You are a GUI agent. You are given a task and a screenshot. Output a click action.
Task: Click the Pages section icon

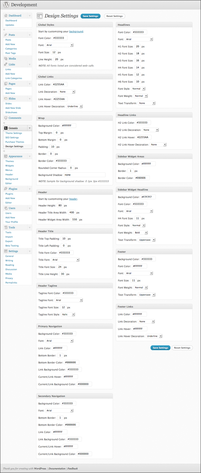click(6, 84)
